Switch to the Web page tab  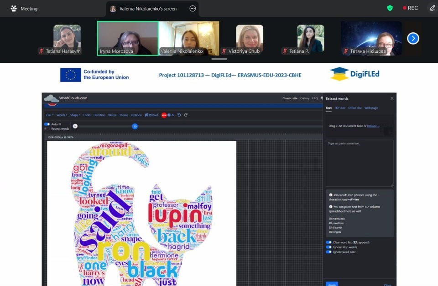[371, 108]
